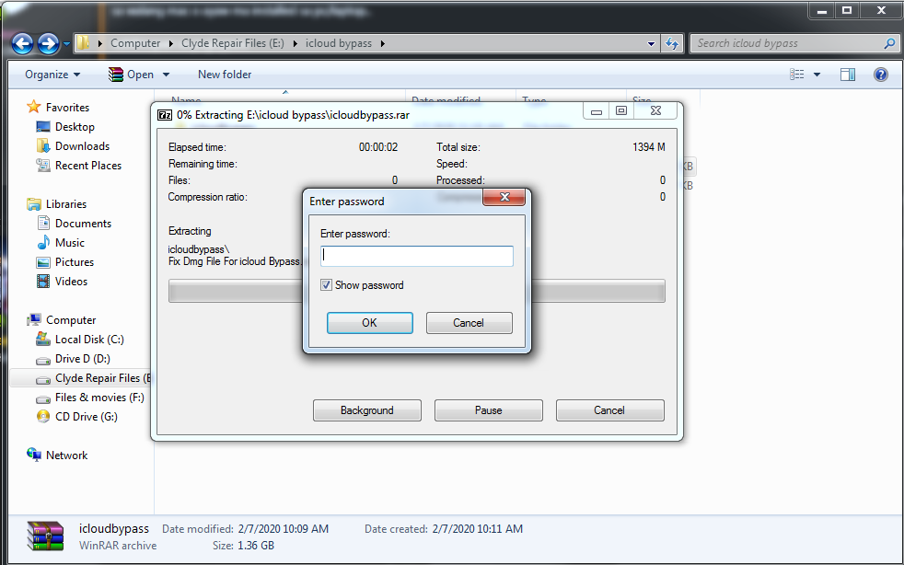This screenshot has height=565, width=904.
Task: Click the search magnifier icon
Action: click(889, 43)
